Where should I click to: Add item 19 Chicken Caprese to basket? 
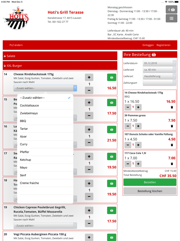pyautogui.click(x=112, y=211)
